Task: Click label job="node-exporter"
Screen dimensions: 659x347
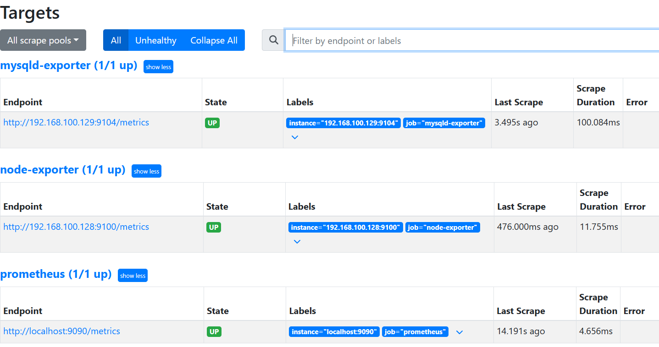Action: 443,227
